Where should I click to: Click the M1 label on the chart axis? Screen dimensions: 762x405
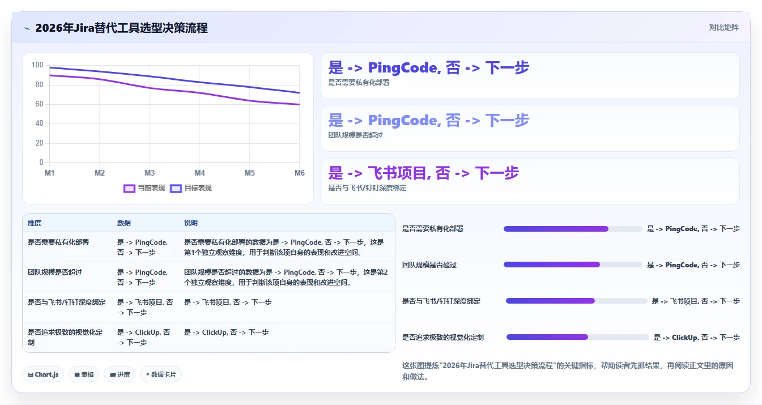(x=50, y=173)
